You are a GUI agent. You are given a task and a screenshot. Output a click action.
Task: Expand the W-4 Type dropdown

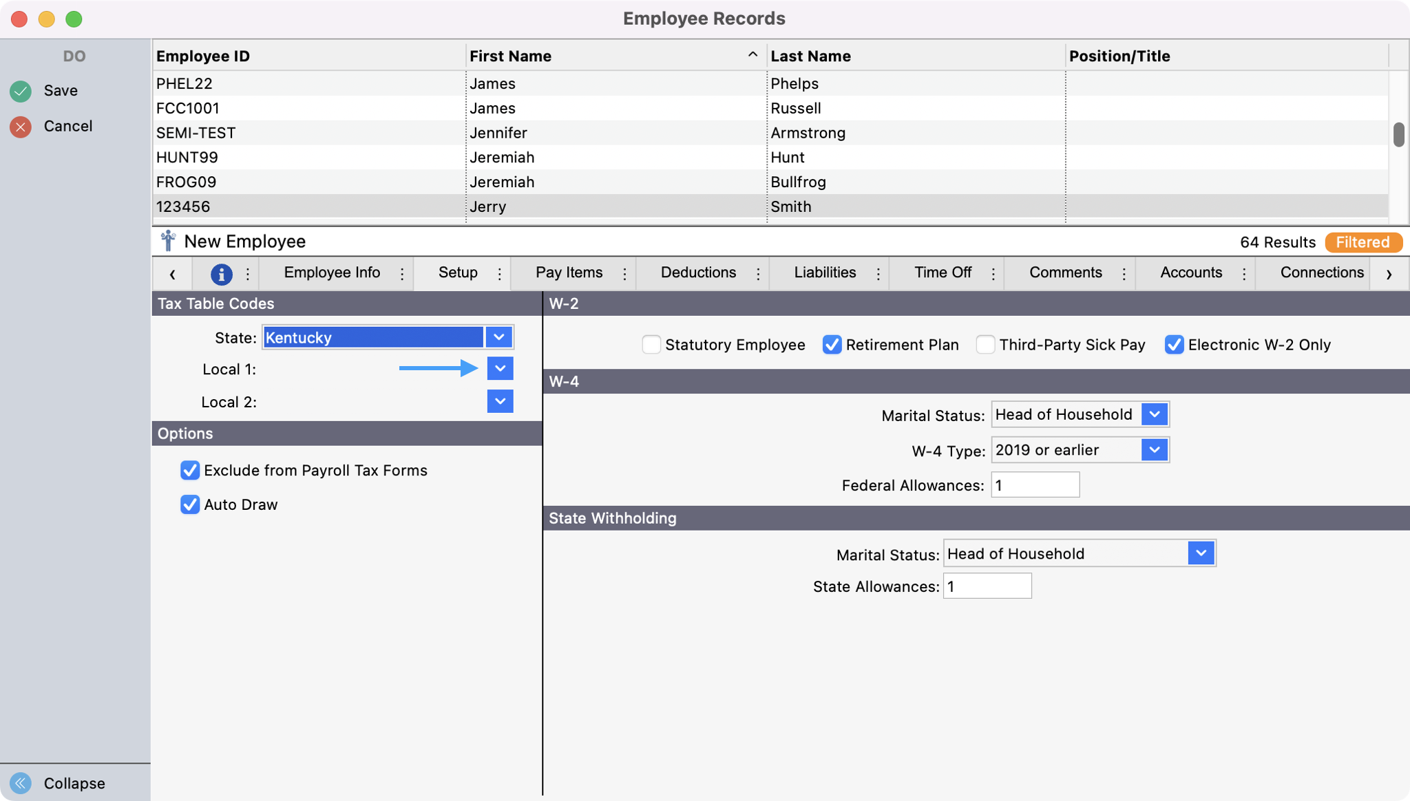[x=1155, y=450]
